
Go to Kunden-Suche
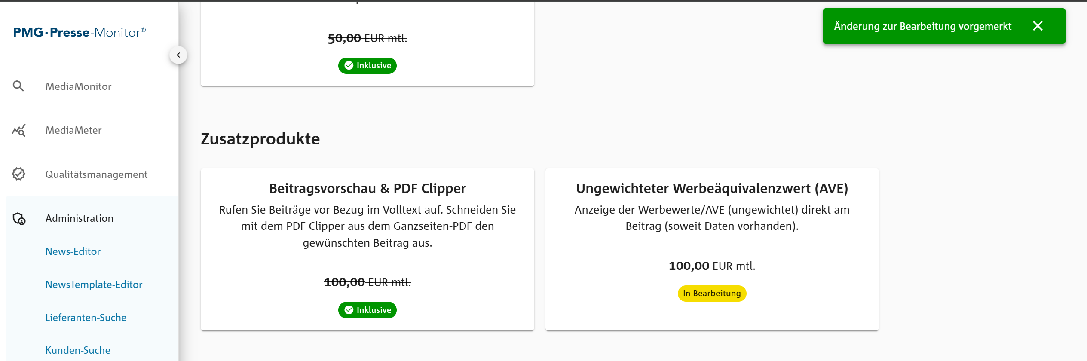[x=78, y=350]
